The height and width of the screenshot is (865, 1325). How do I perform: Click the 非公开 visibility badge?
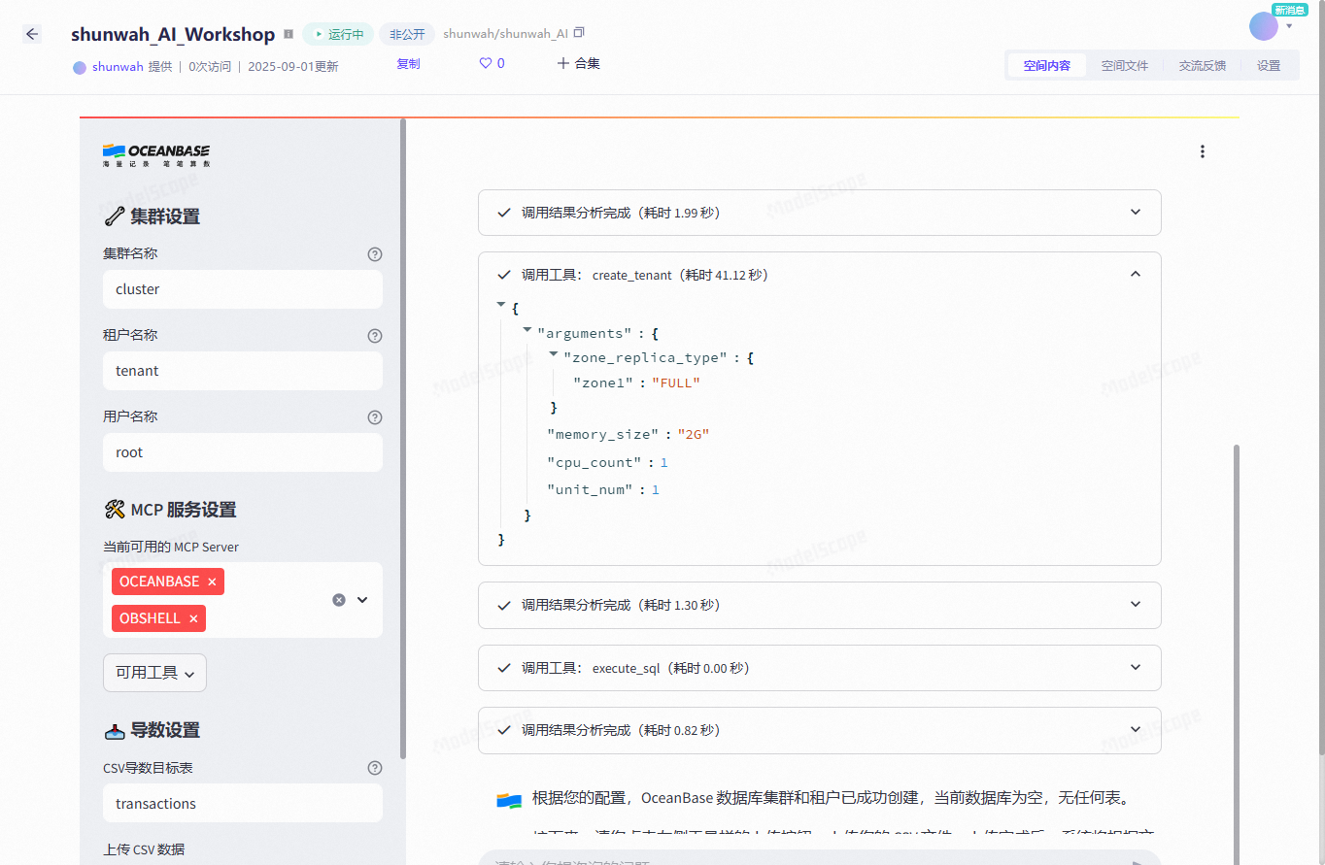coord(407,34)
